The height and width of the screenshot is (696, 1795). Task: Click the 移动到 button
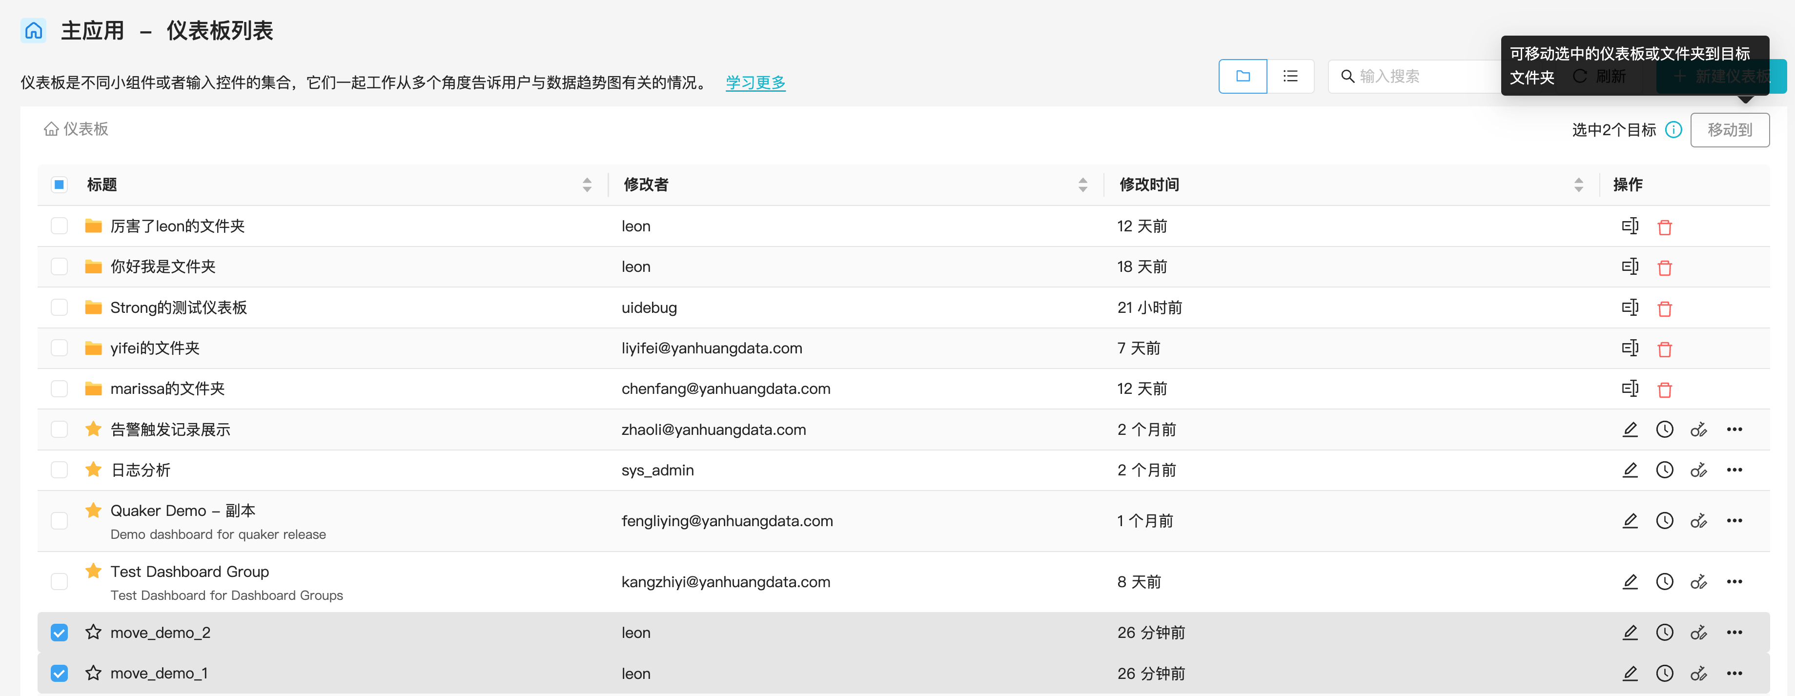(1730, 130)
